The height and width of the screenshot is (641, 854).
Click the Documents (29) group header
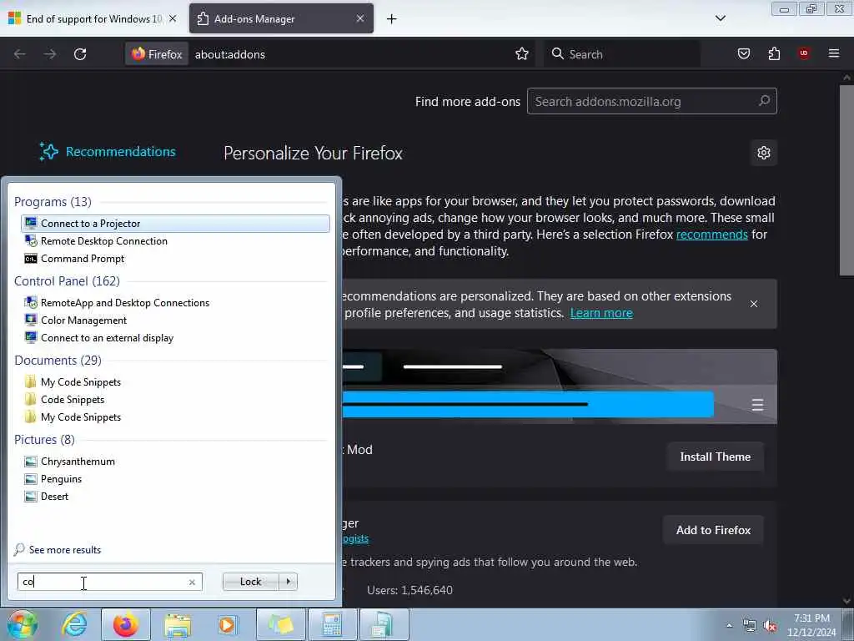point(58,361)
